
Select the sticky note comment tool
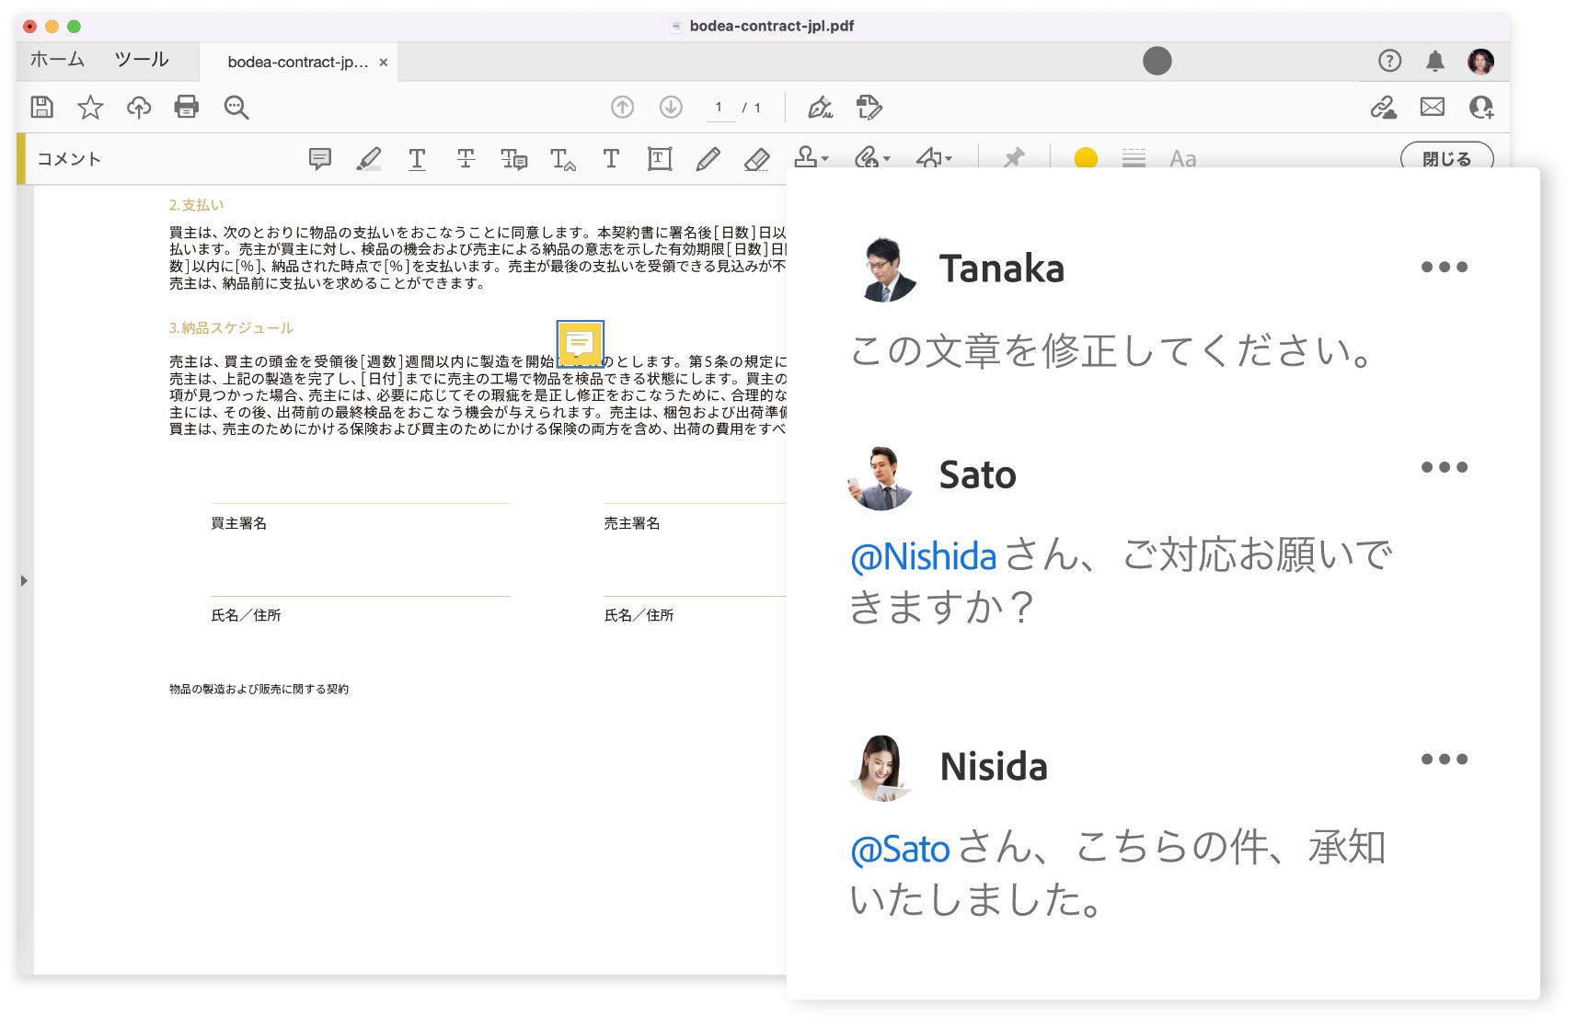click(x=319, y=159)
